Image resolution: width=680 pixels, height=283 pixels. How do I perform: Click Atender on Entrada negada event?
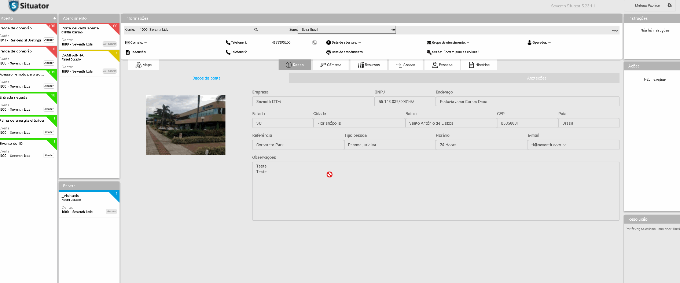point(49,109)
